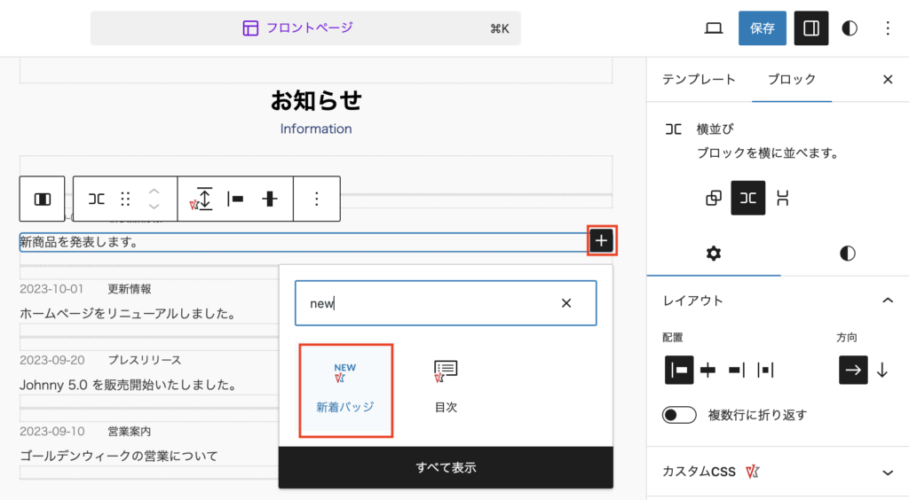Switch to the ブロック tab
The width and height of the screenshot is (909, 500).
tap(791, 79)
